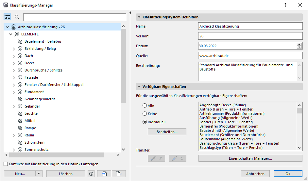Collapse Klassifizierungssystem Definition section
308x181 pixels.
139,17
